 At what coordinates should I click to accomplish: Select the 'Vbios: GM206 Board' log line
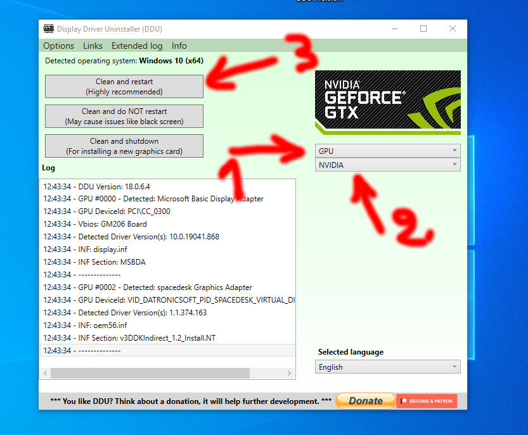[167, 224]
